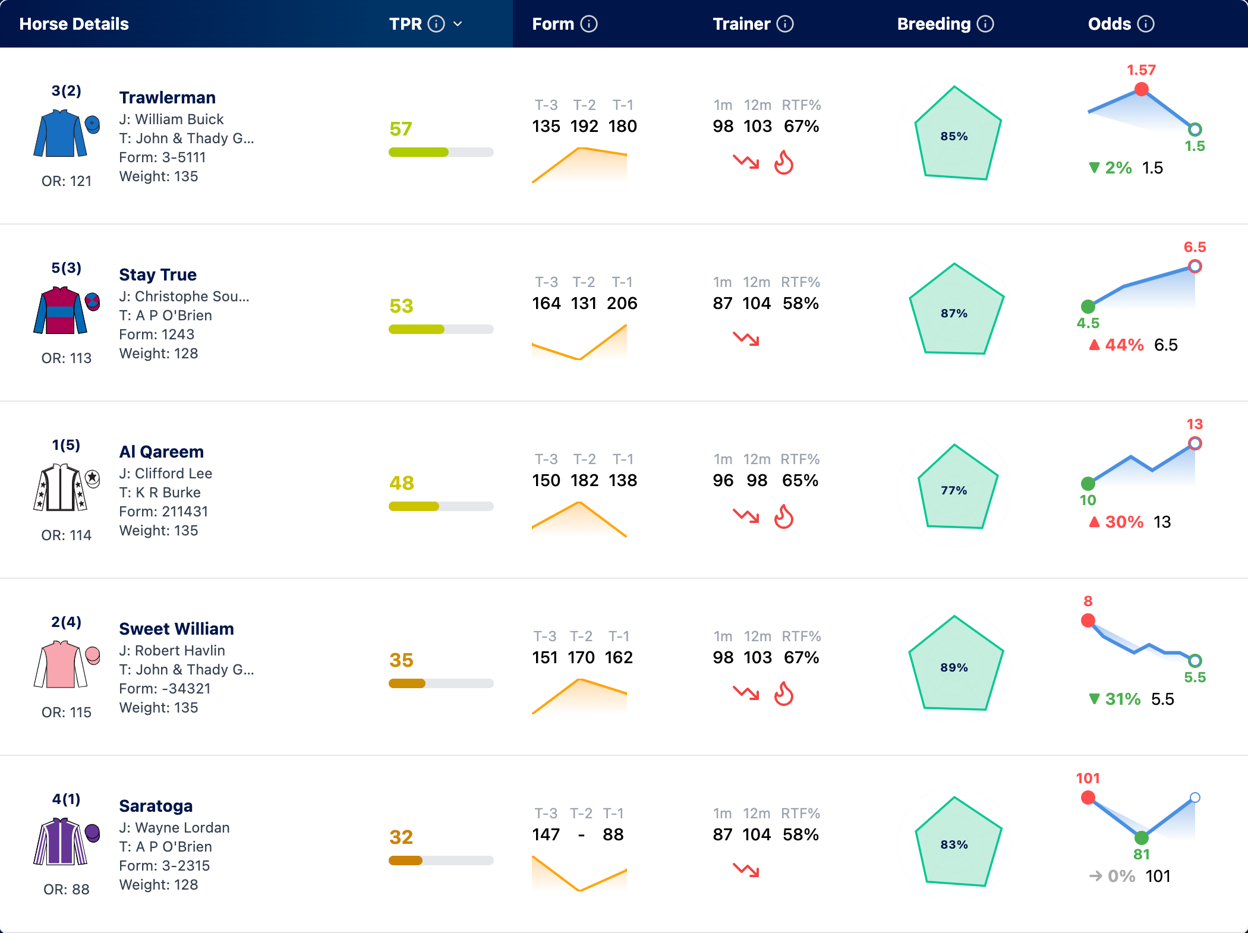Click the TPR info icon
Screen dimensions: 1248x933
[x=436, y=24]
